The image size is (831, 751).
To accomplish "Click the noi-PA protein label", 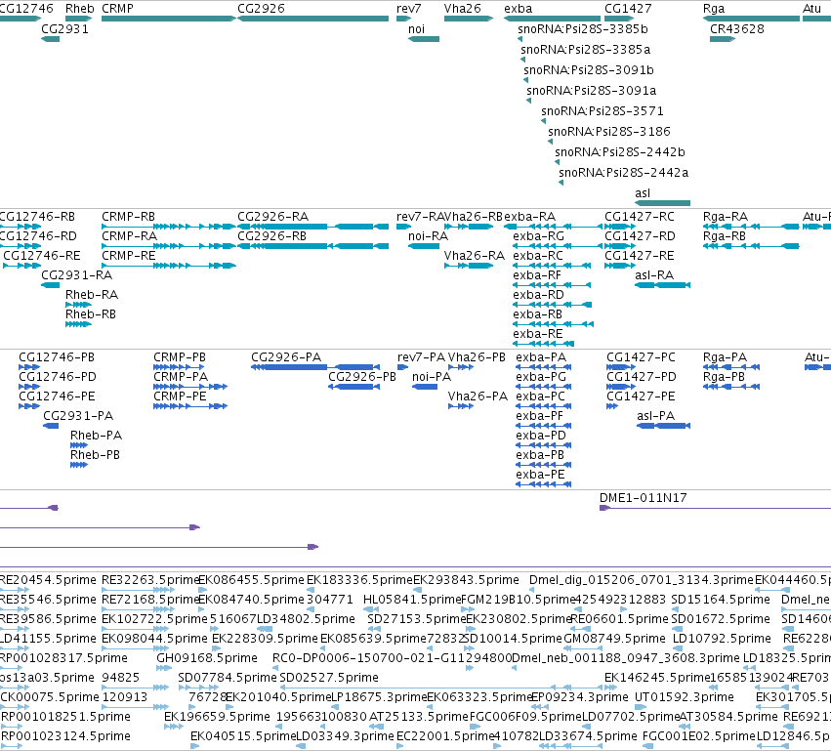I will tap(432, 377).
